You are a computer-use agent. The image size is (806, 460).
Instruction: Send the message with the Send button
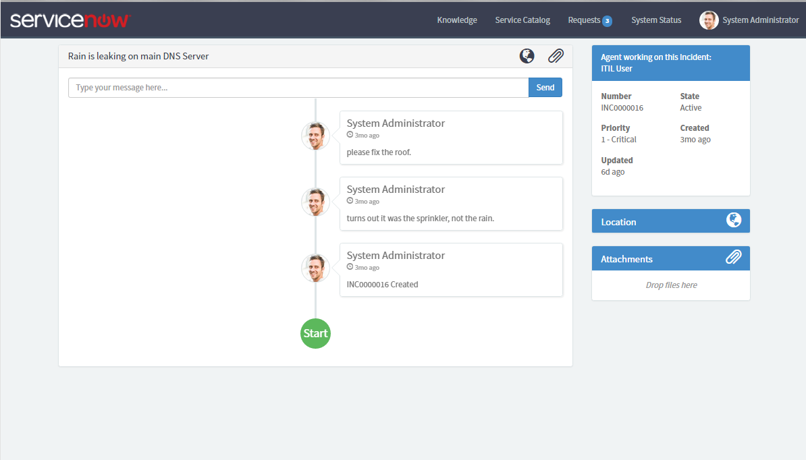pos(545,87)
